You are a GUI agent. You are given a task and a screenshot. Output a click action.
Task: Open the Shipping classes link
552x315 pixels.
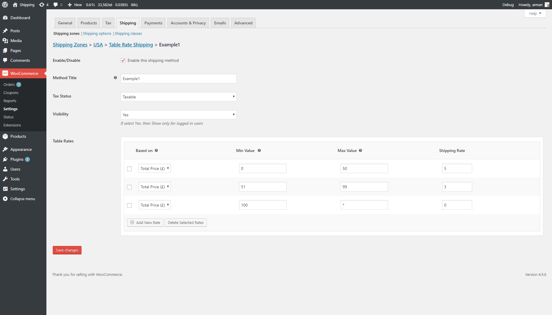[128, 34]
